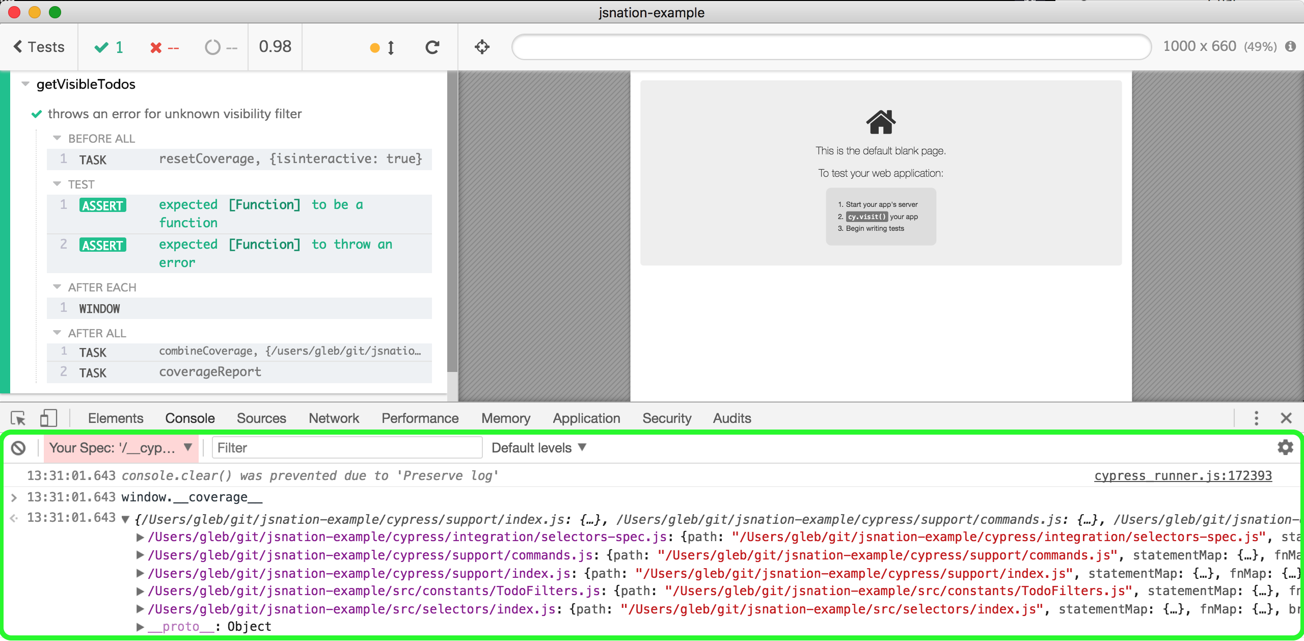Toggle the device toolbar icon in DevTools
Screen dimensions: 1304x641
click(x=48, y=417)
